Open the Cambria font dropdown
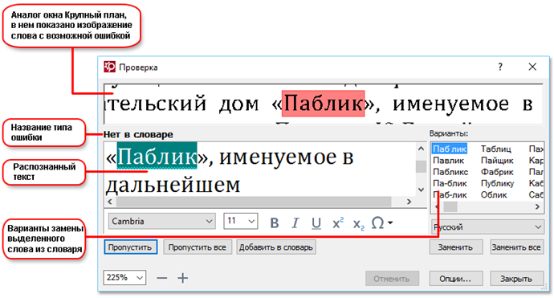 click(x=162, y=221)
